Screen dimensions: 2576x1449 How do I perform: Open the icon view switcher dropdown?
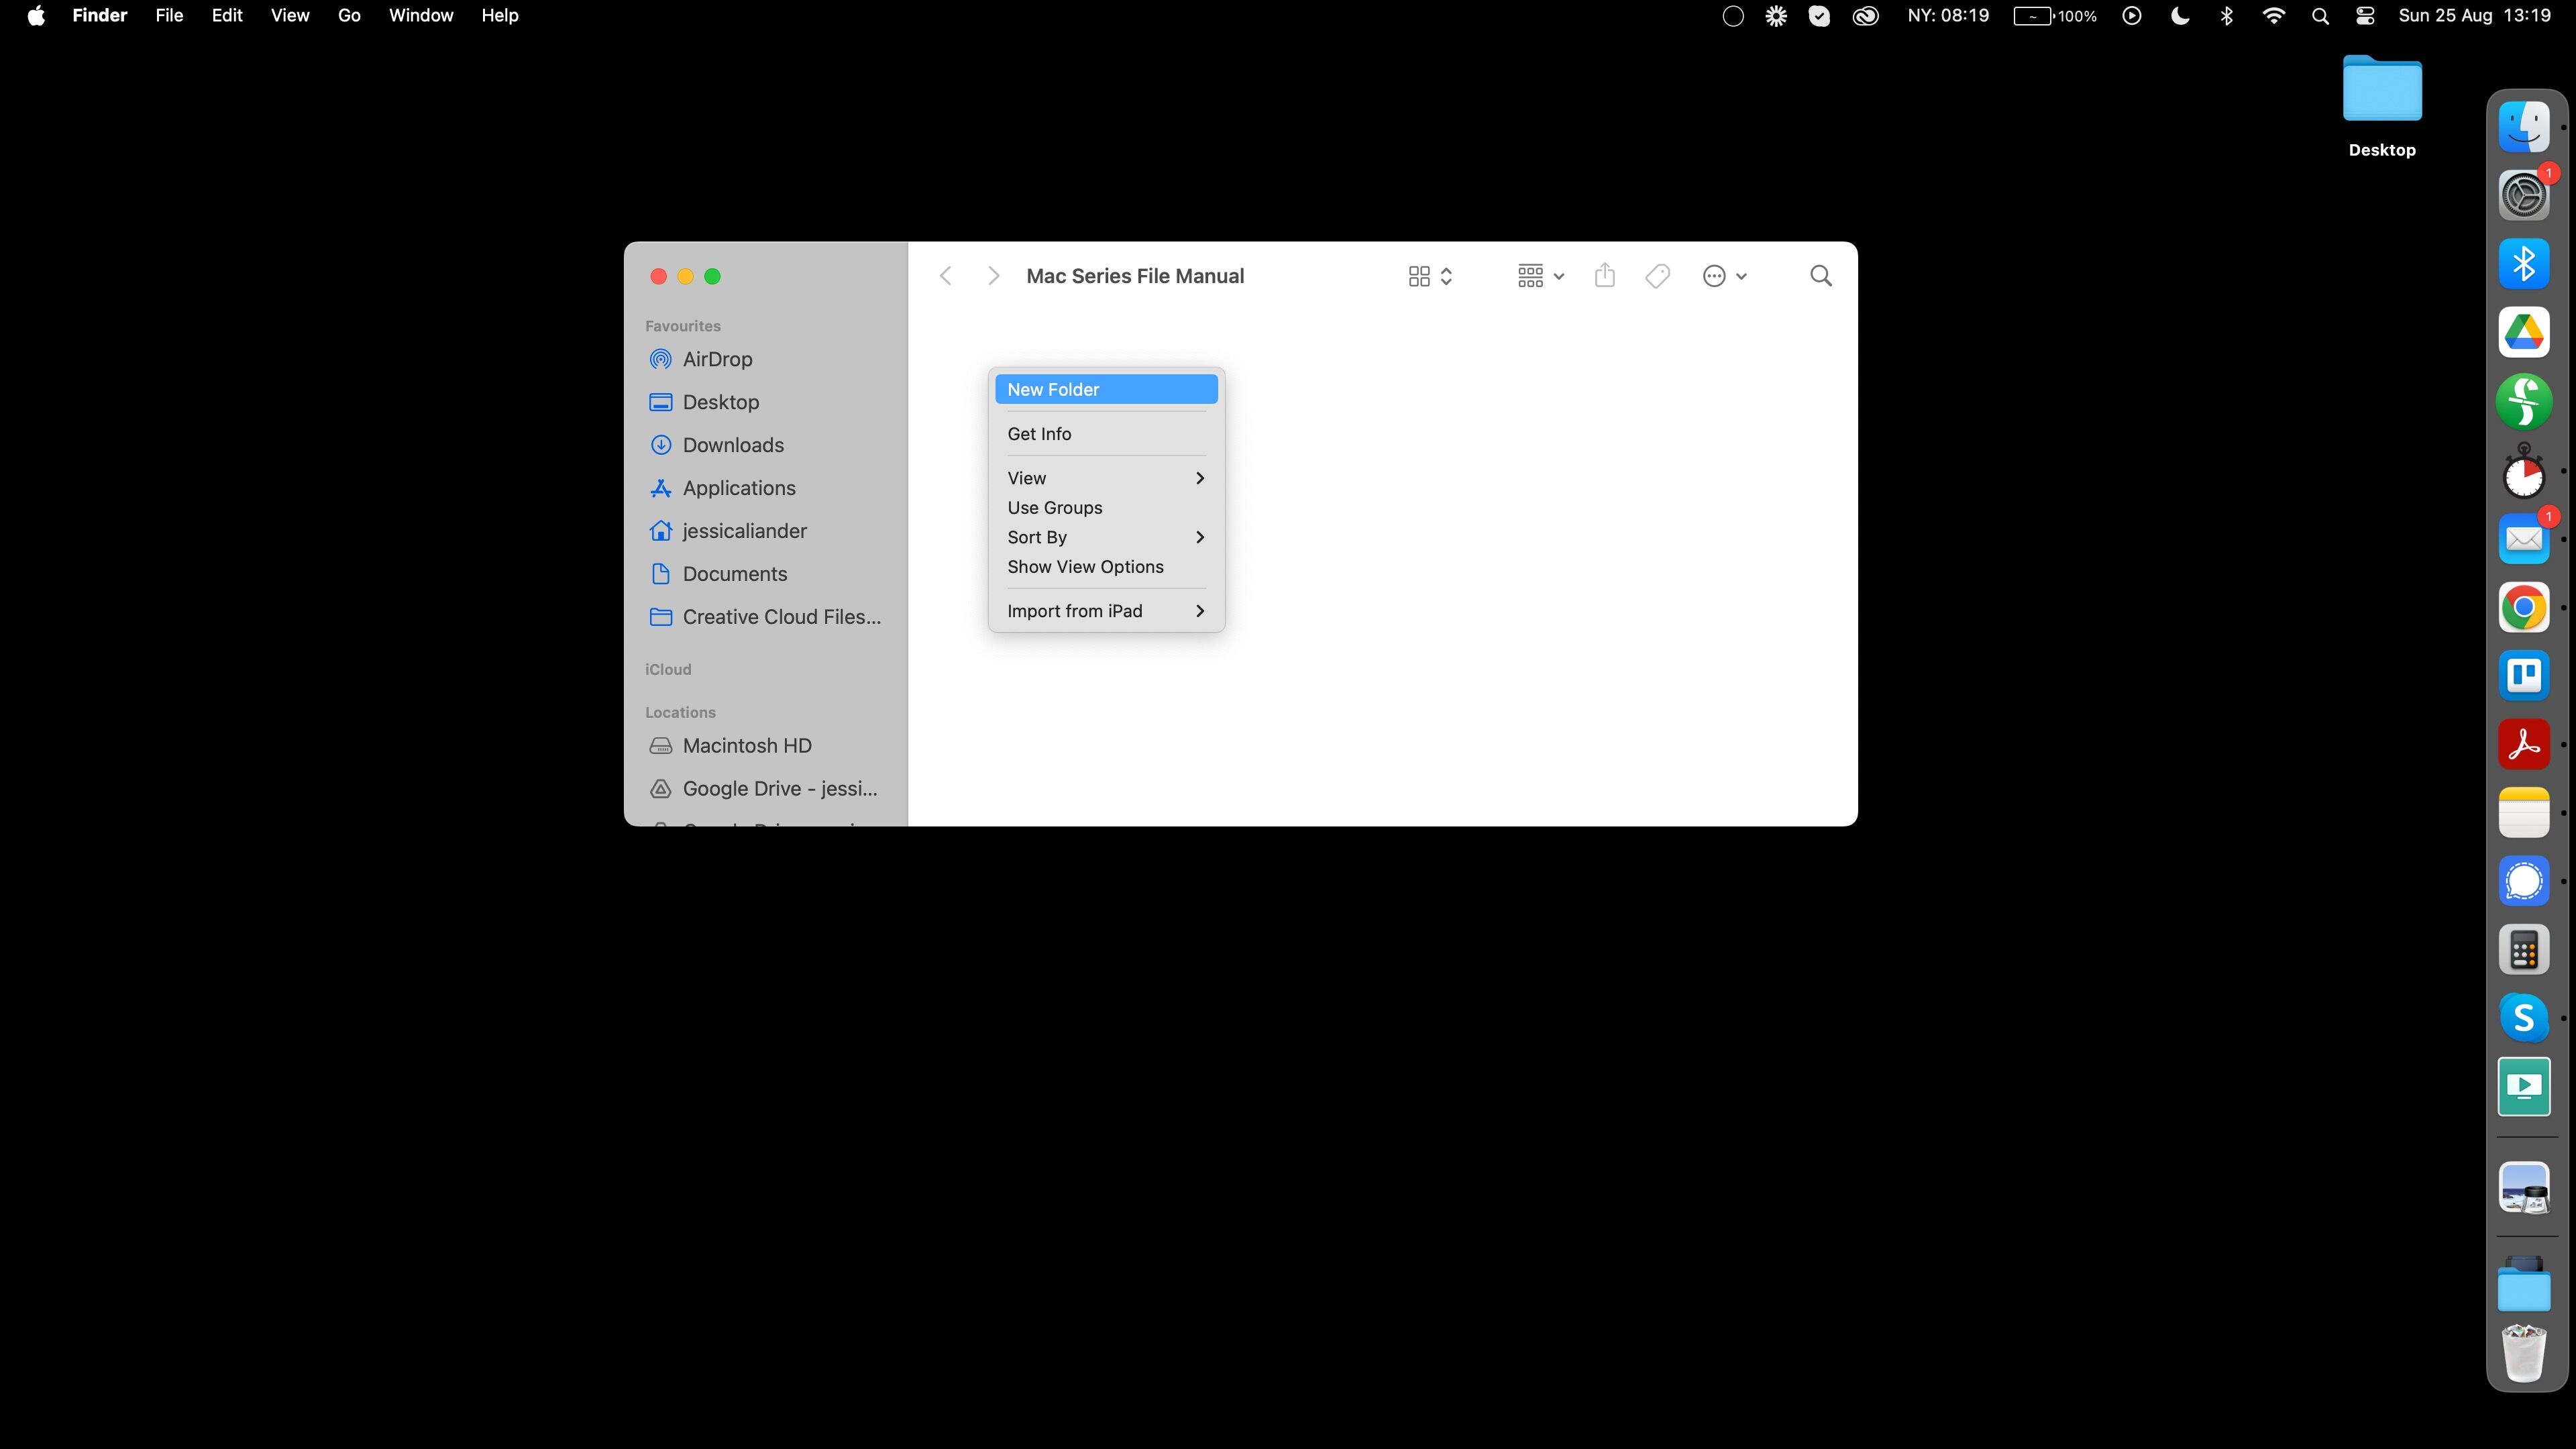pos(1429,276)
